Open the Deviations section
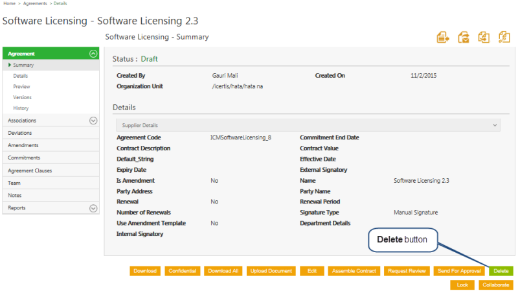The height and width of the screenshot is (293, 518). [x=51, y=133]
